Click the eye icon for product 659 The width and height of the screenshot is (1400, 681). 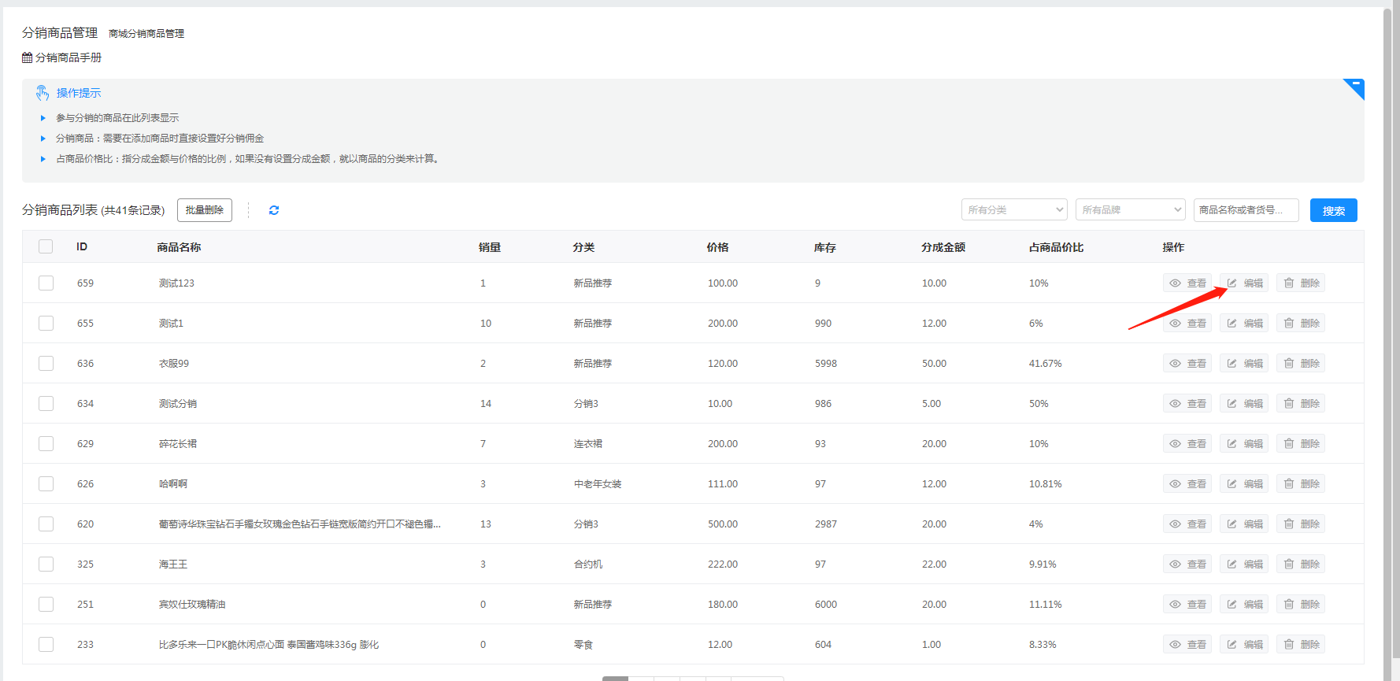pos(1175,283)
